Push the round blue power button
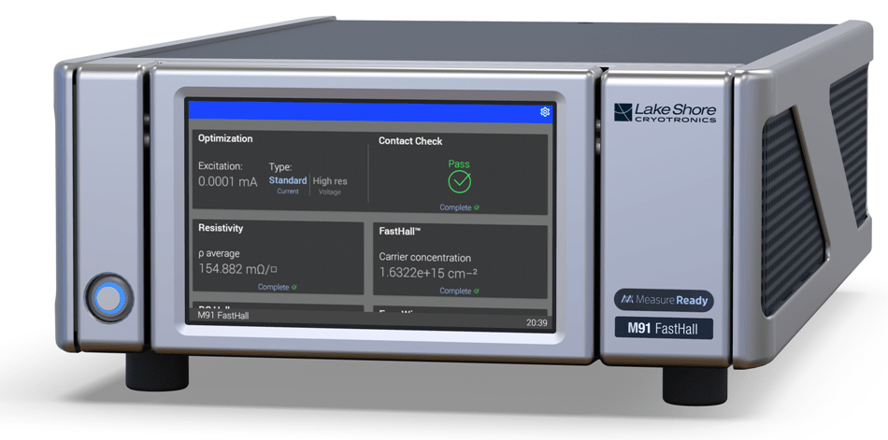 (109, 298)
